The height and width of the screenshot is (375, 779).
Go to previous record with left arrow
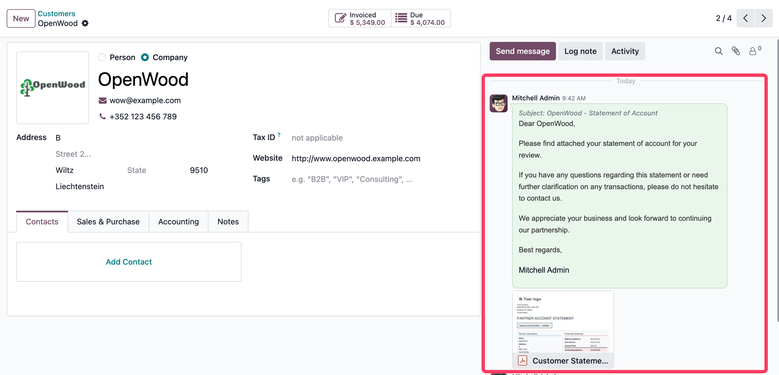(745, 18)
